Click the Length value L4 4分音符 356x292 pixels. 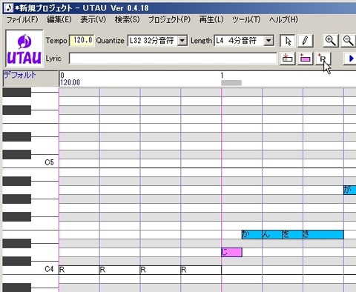[x=236, y=41]
